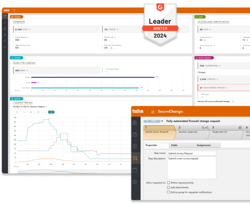
Task: Expand the devices count dropdown arrow in Overview
Action: 118,29
